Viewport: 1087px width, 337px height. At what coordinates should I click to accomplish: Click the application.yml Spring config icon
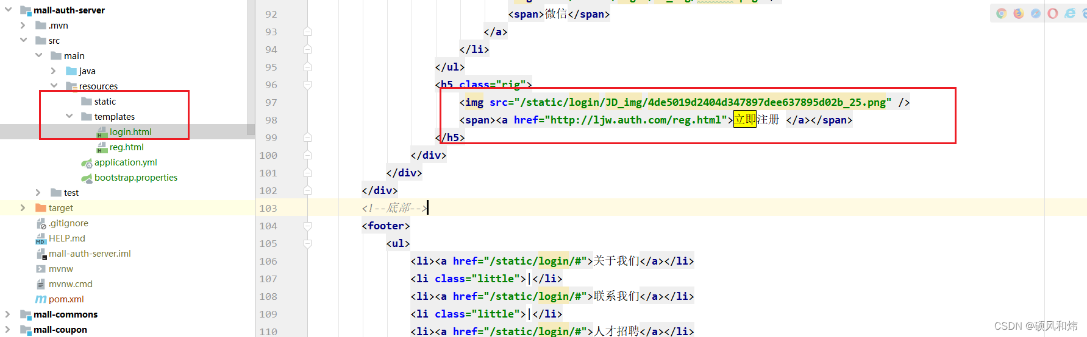(x=87, y=162)
